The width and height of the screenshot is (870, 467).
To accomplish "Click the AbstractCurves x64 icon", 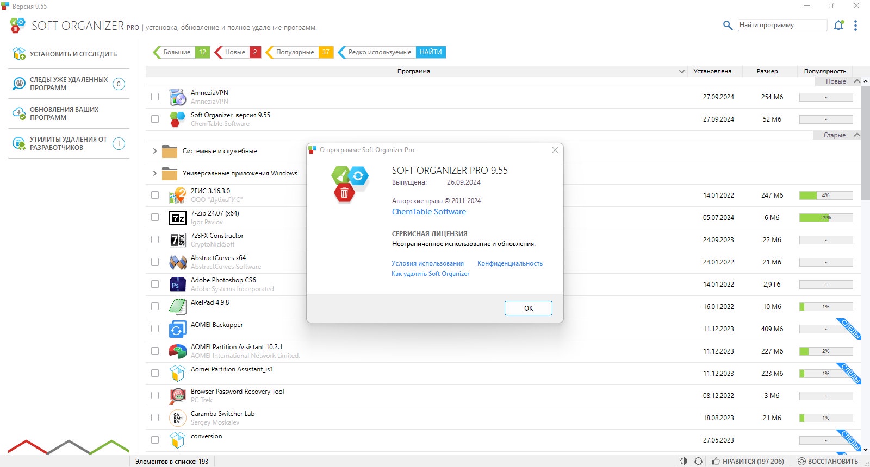I will (x=178, y=262).
